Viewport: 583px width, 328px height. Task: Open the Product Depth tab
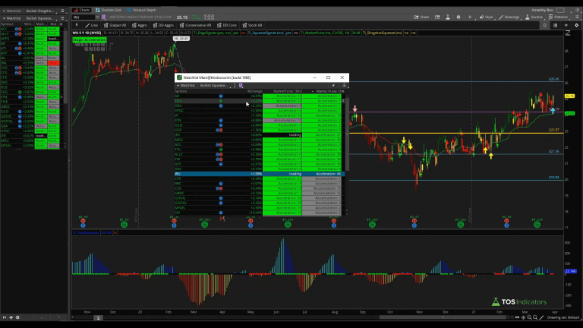(142, 10)
